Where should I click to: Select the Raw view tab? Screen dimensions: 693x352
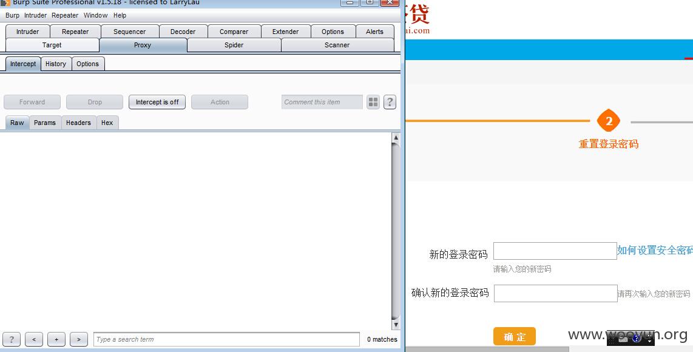coord(17,123)
